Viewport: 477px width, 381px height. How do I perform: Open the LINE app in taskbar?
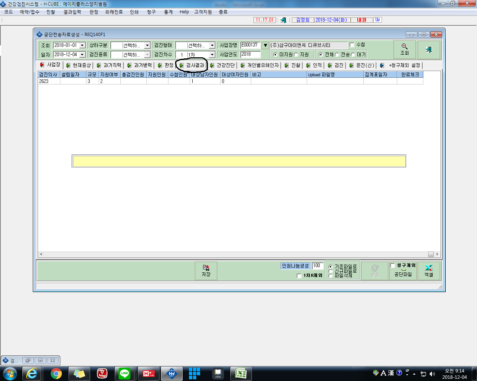[124, 373]
